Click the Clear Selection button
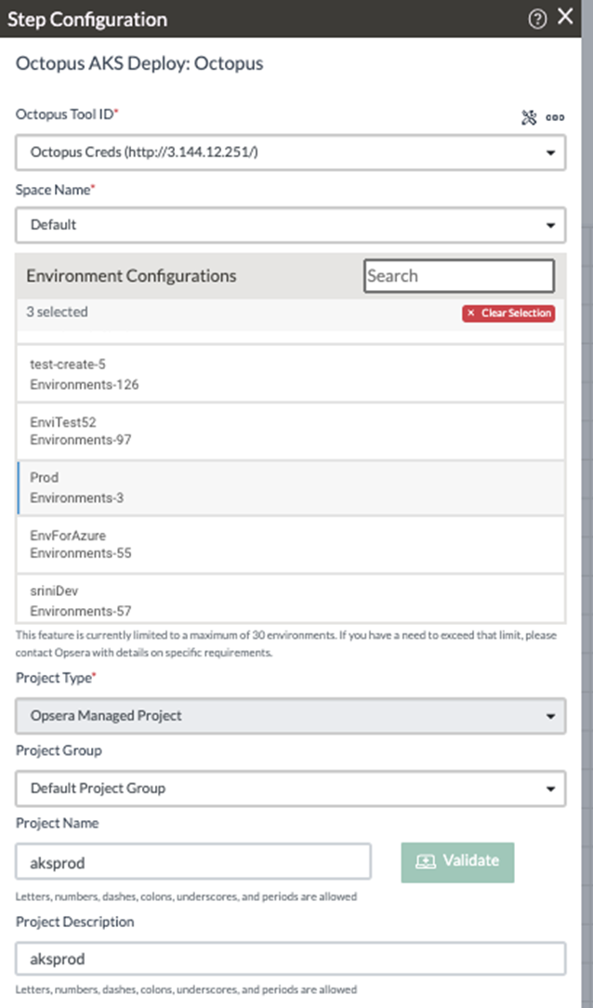Image resolution: width=593 pixels, height=1008 pixels. [508, 313]
